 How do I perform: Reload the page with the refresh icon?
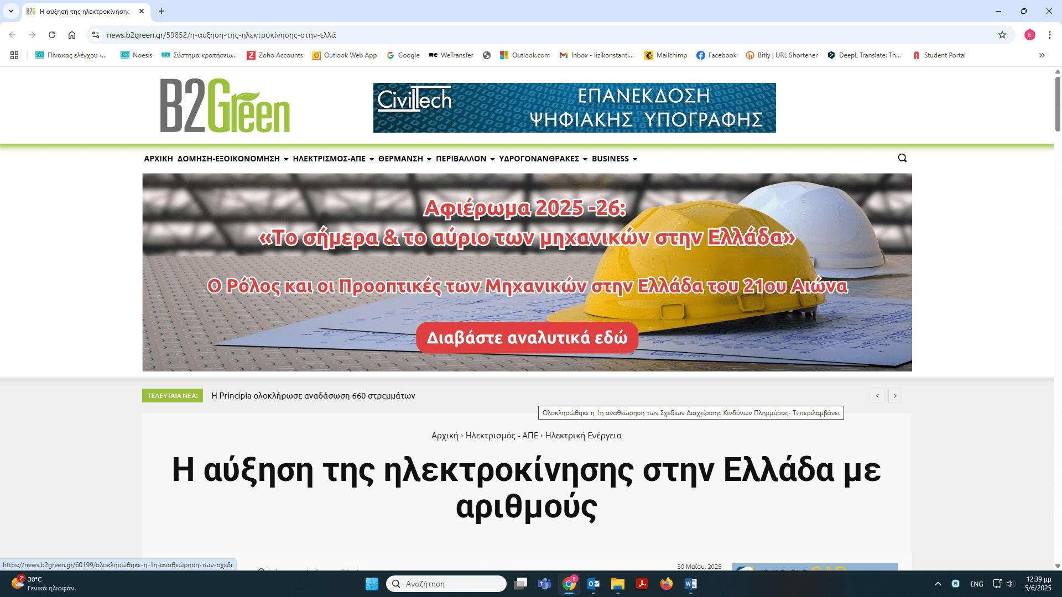click(52, 35)
